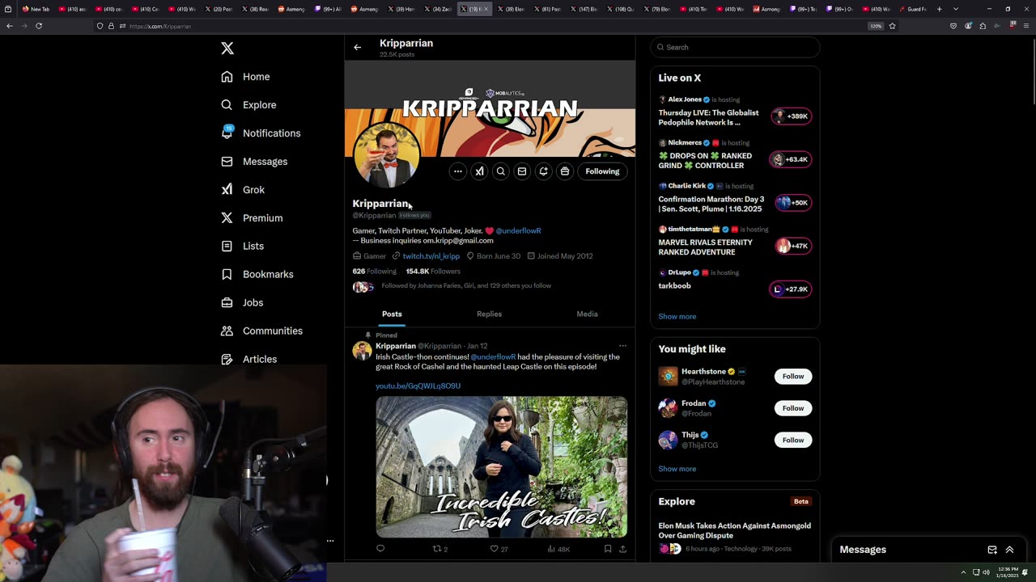Open Jobs from the sidebar
This screenshot has width=1036, height=582.
coord(242,302)
